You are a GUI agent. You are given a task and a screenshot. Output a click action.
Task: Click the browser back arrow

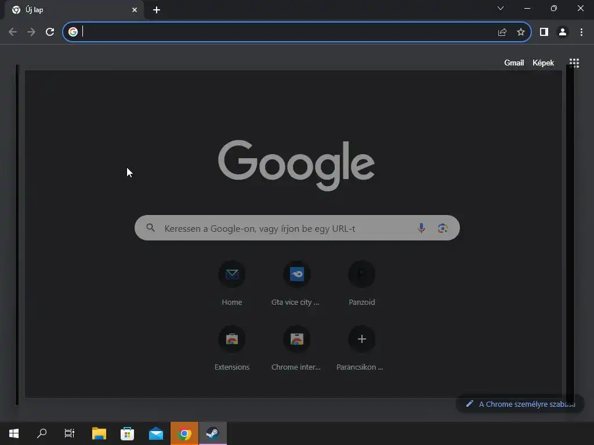pos(13,32)
